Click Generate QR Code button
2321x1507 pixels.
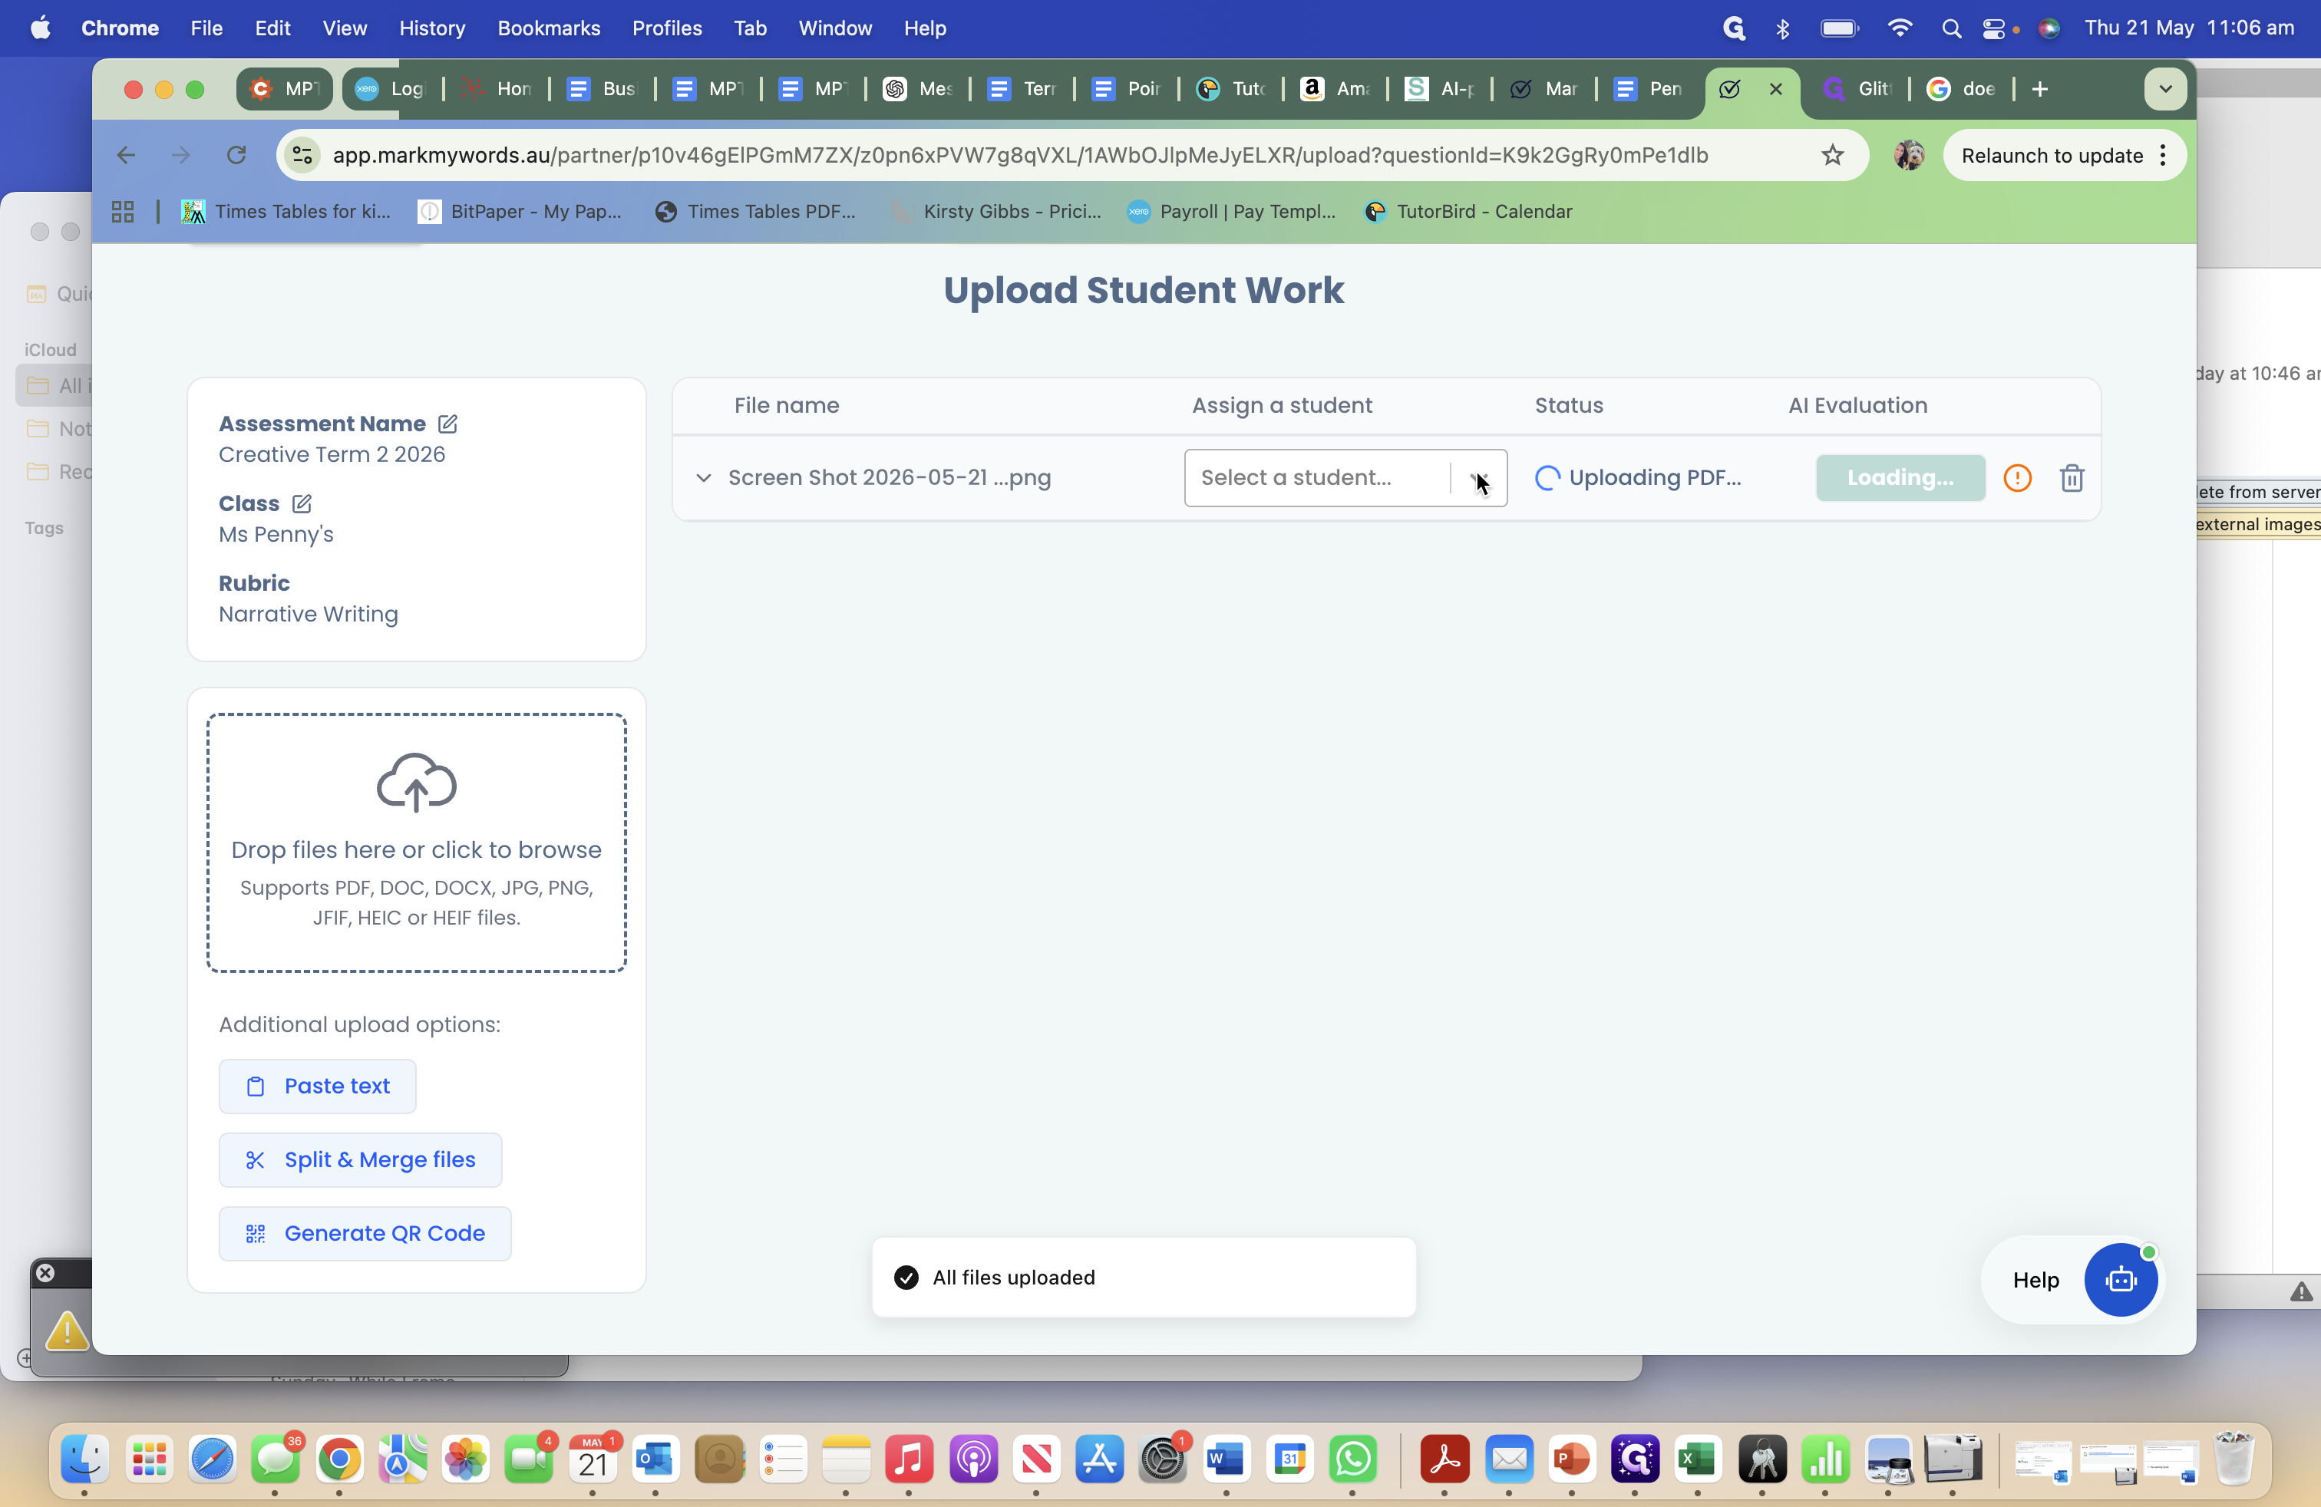(365, 1233)
